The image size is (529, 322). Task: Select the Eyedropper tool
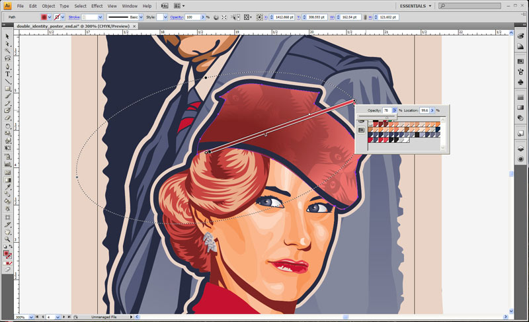click(x=7, y=187)
